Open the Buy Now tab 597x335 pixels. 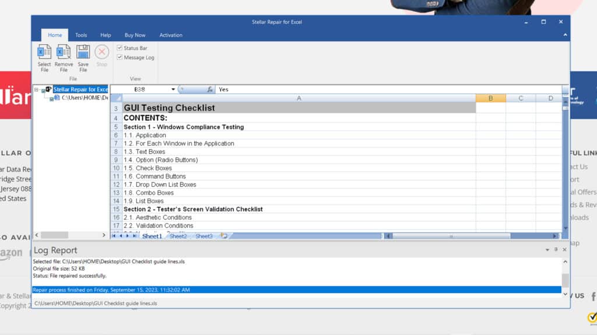(135, 35)
